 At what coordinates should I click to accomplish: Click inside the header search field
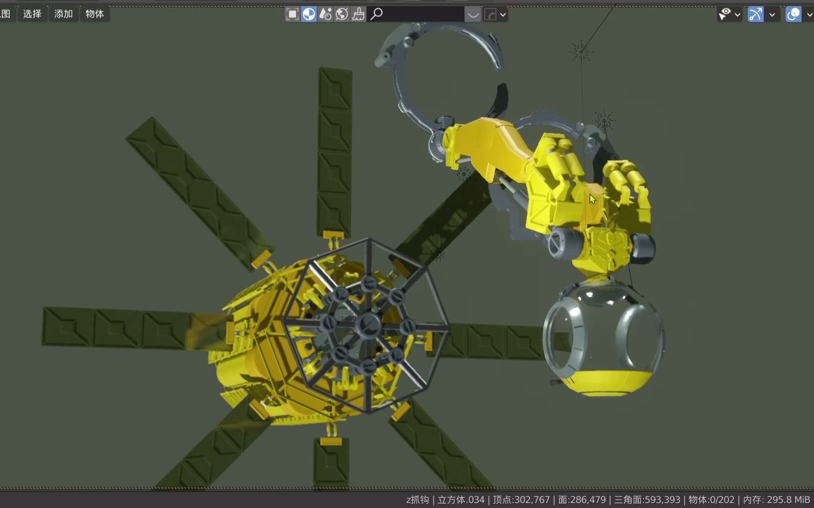(x=417, y=14)
